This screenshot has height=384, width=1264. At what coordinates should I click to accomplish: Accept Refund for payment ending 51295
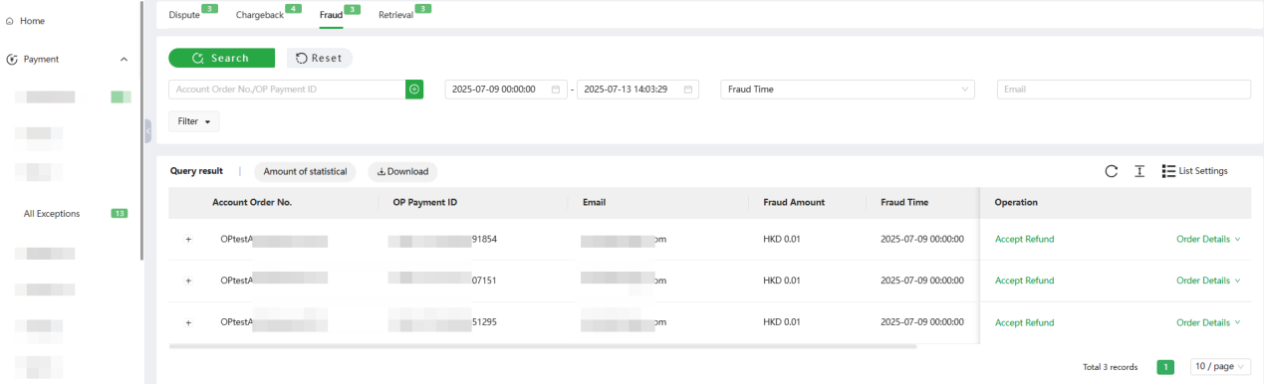pos(1024,322)
